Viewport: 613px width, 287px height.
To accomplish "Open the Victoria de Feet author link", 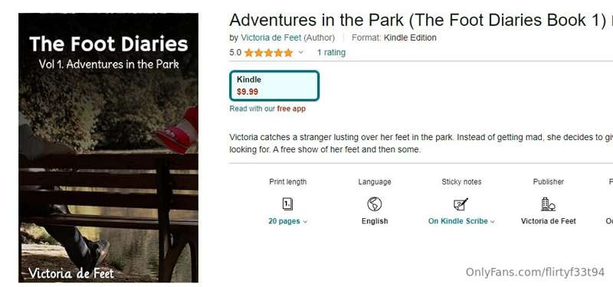I will click(x=271, y=38).
